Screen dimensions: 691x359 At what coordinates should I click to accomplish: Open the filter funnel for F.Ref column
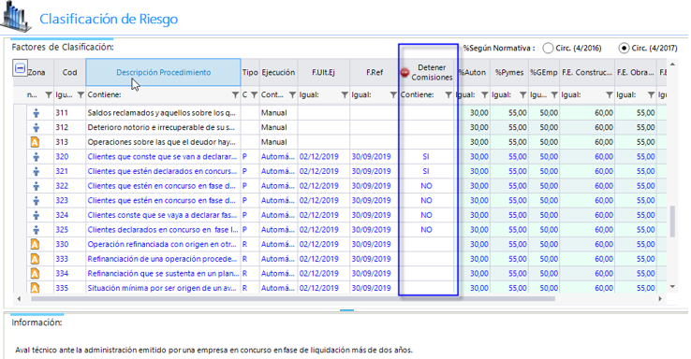(x=393, y=95)
